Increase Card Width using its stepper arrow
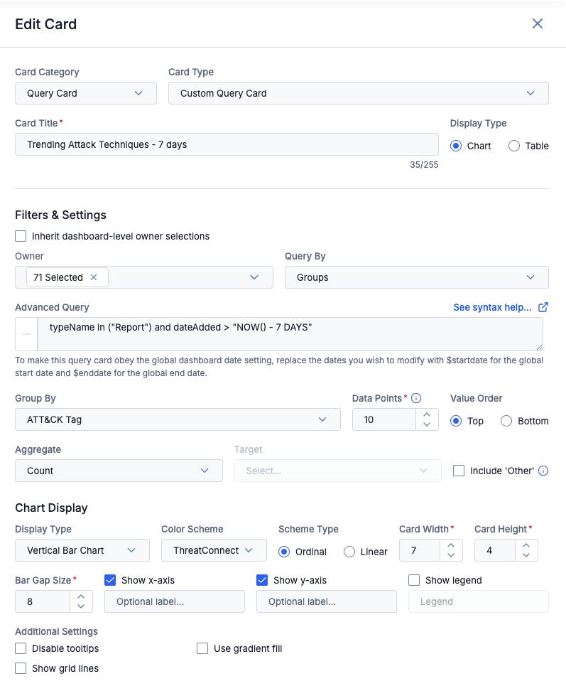This screenshot has height=686, width=566. (450, 546)
